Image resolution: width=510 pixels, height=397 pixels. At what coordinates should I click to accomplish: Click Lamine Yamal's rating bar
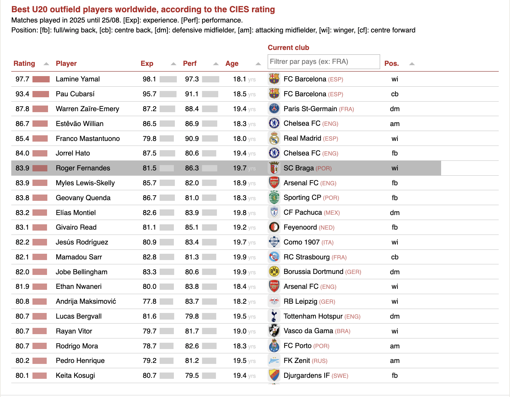coord(41,79)
